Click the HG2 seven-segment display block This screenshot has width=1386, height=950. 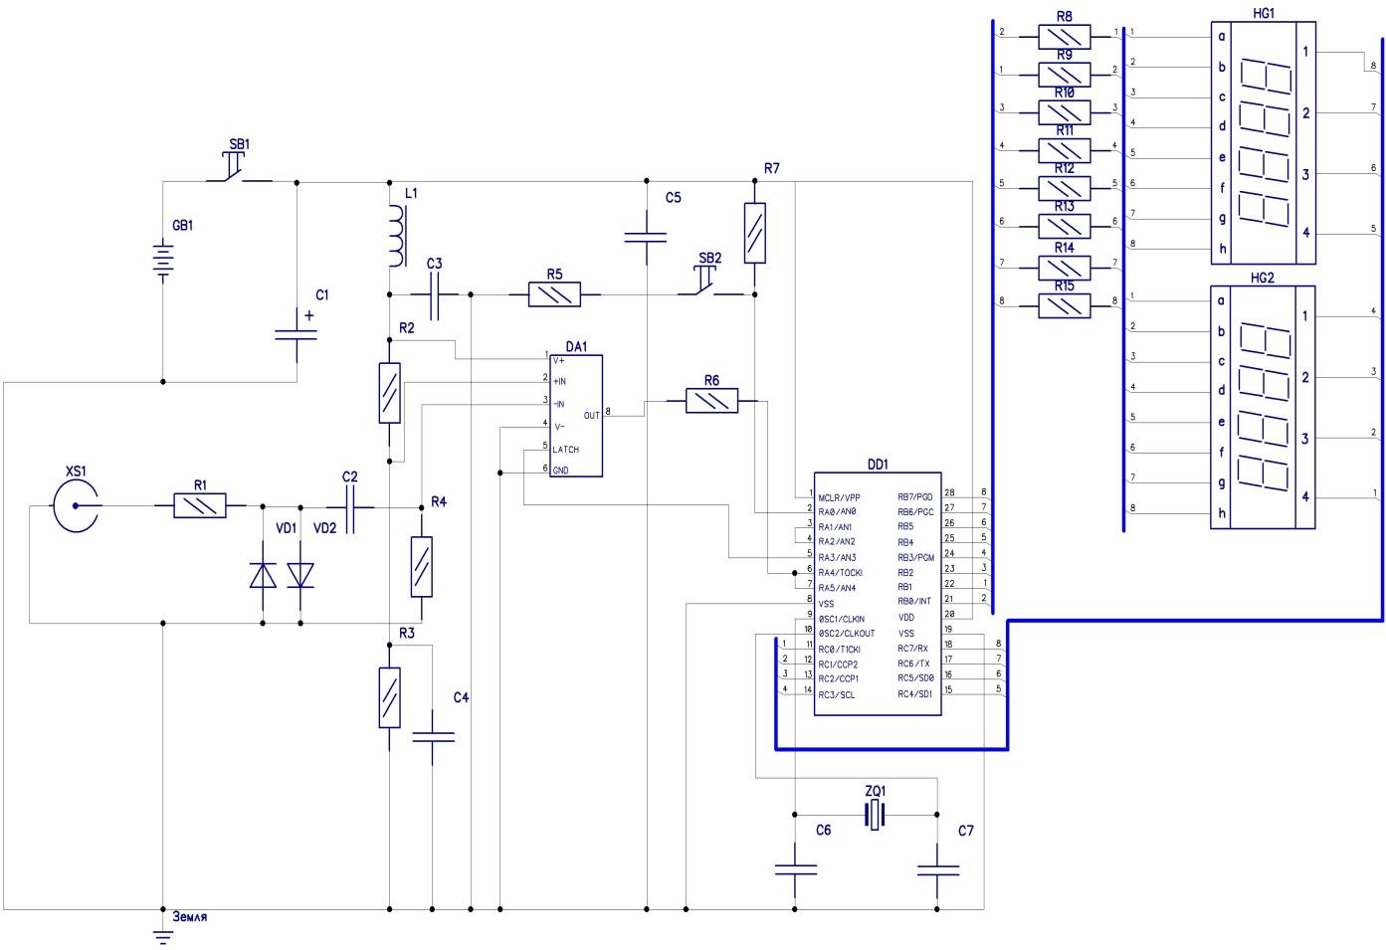pyautogui.click(x=1264, y=408)
